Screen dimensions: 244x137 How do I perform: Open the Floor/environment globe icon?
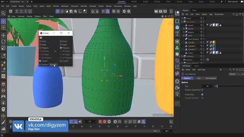pyautogui.click(x=177, y=81)
